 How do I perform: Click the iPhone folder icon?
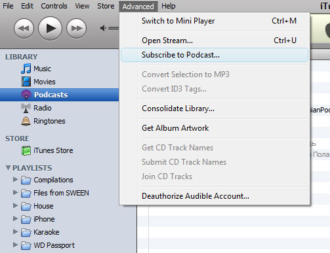(26, 220)
